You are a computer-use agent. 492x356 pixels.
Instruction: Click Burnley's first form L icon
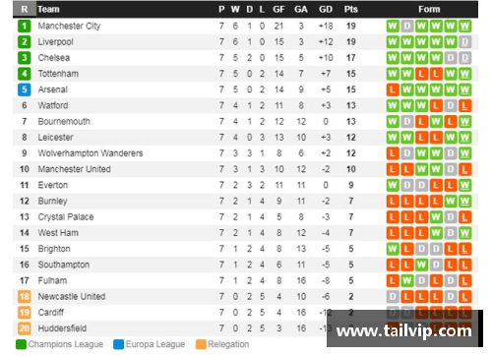click(393, 201)
